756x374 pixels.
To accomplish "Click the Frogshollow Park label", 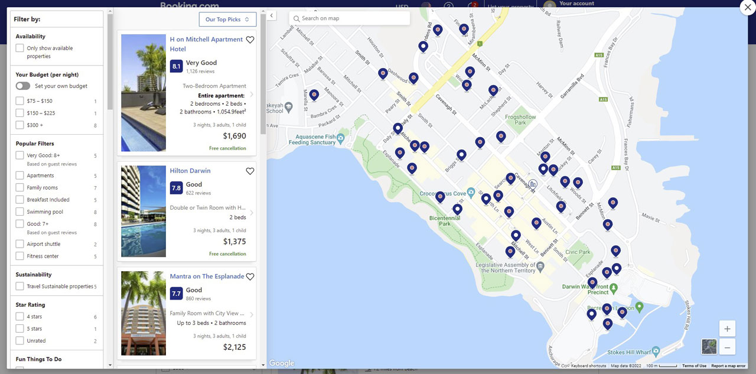I will pos(520,120).
